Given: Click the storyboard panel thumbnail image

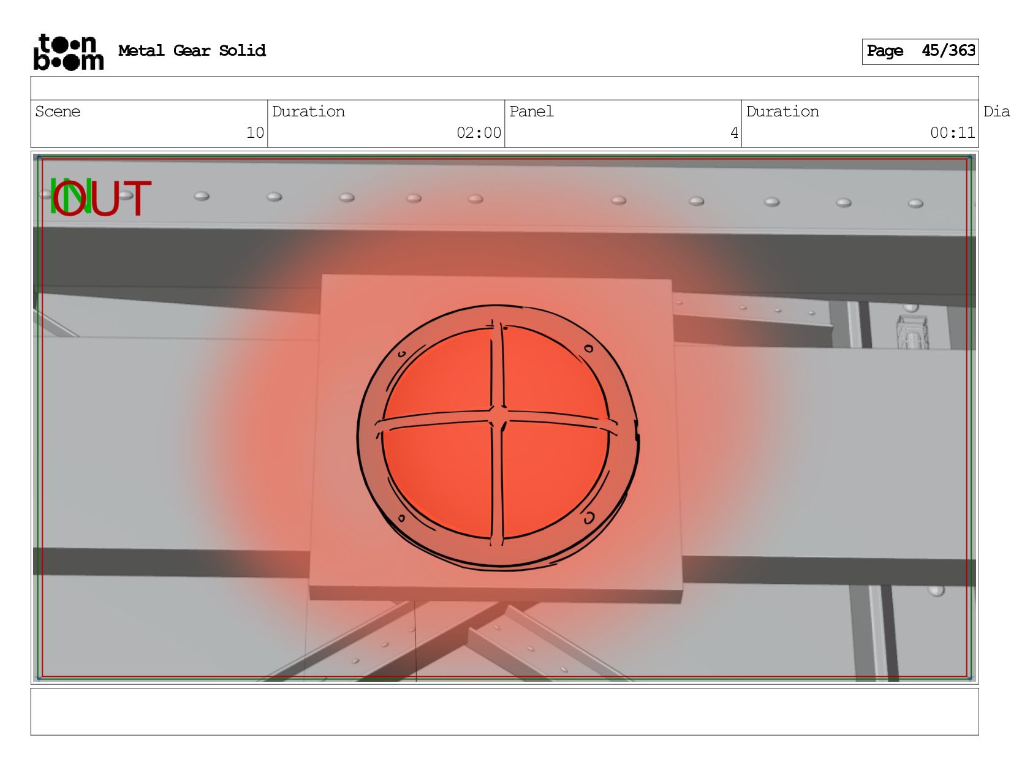Looking at the screenshot, I should tap(504, 418).
